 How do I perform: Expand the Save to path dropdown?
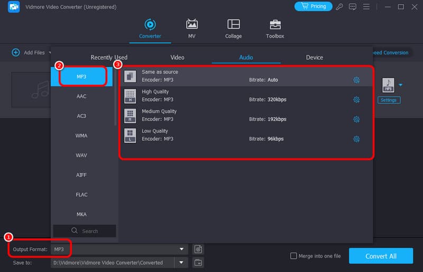coord(182,262)
